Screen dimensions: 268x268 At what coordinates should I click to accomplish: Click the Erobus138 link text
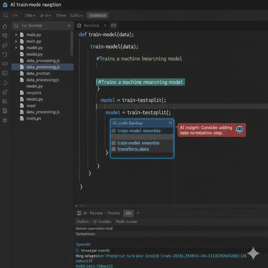pyautogui.click(x=84, y=261)
